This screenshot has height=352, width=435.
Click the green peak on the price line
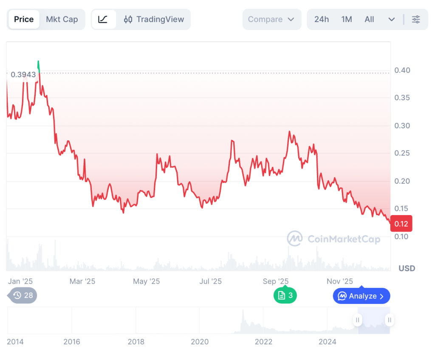pyautogui.click(x=38, y=65)
